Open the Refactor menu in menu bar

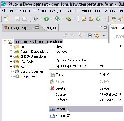pos(40,11)
